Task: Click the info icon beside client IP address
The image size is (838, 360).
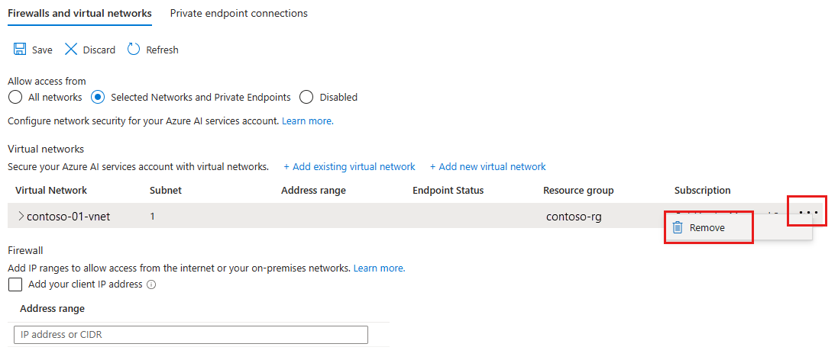Action: pos(151,284)
